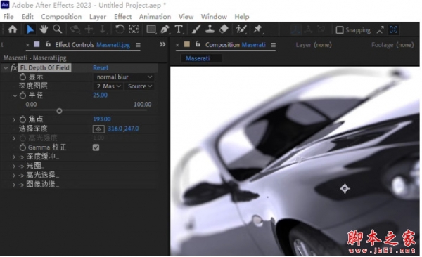Open the Animation menu
The image size is (422, 257).
(155, 17)
